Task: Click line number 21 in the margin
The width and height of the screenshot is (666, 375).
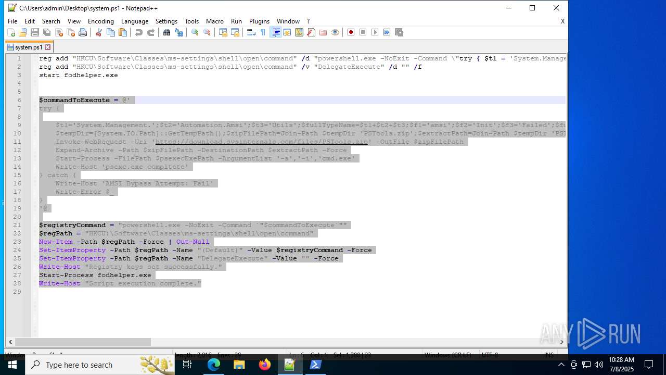Action: 17,225
